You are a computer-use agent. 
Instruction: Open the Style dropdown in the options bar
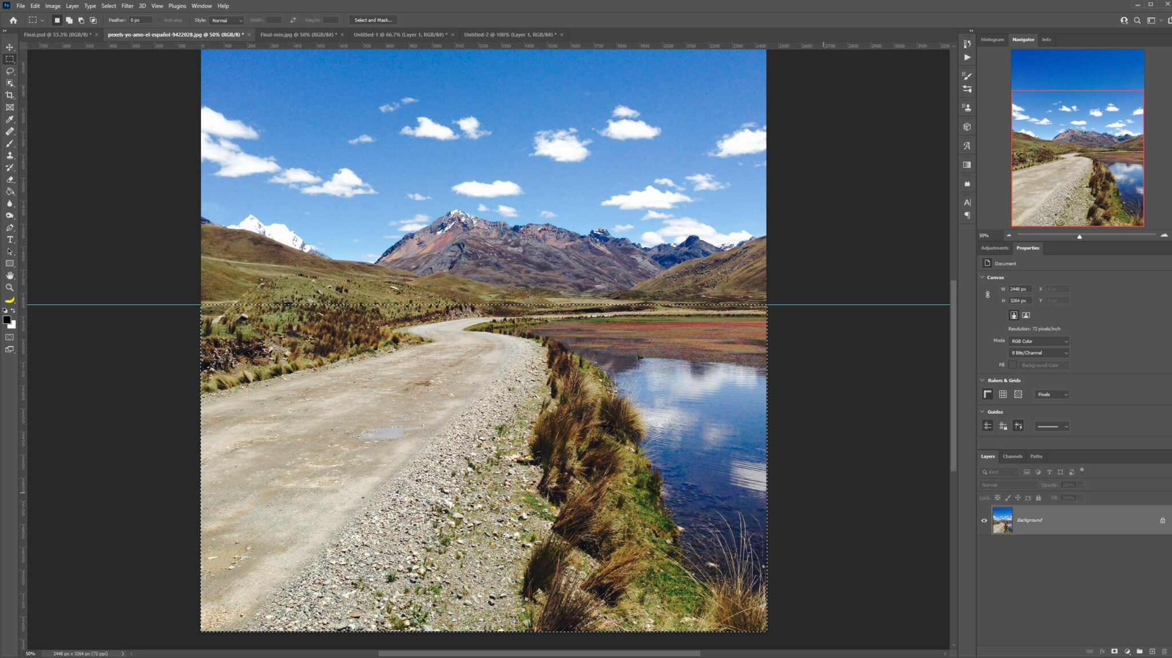[x=227, y=20]
